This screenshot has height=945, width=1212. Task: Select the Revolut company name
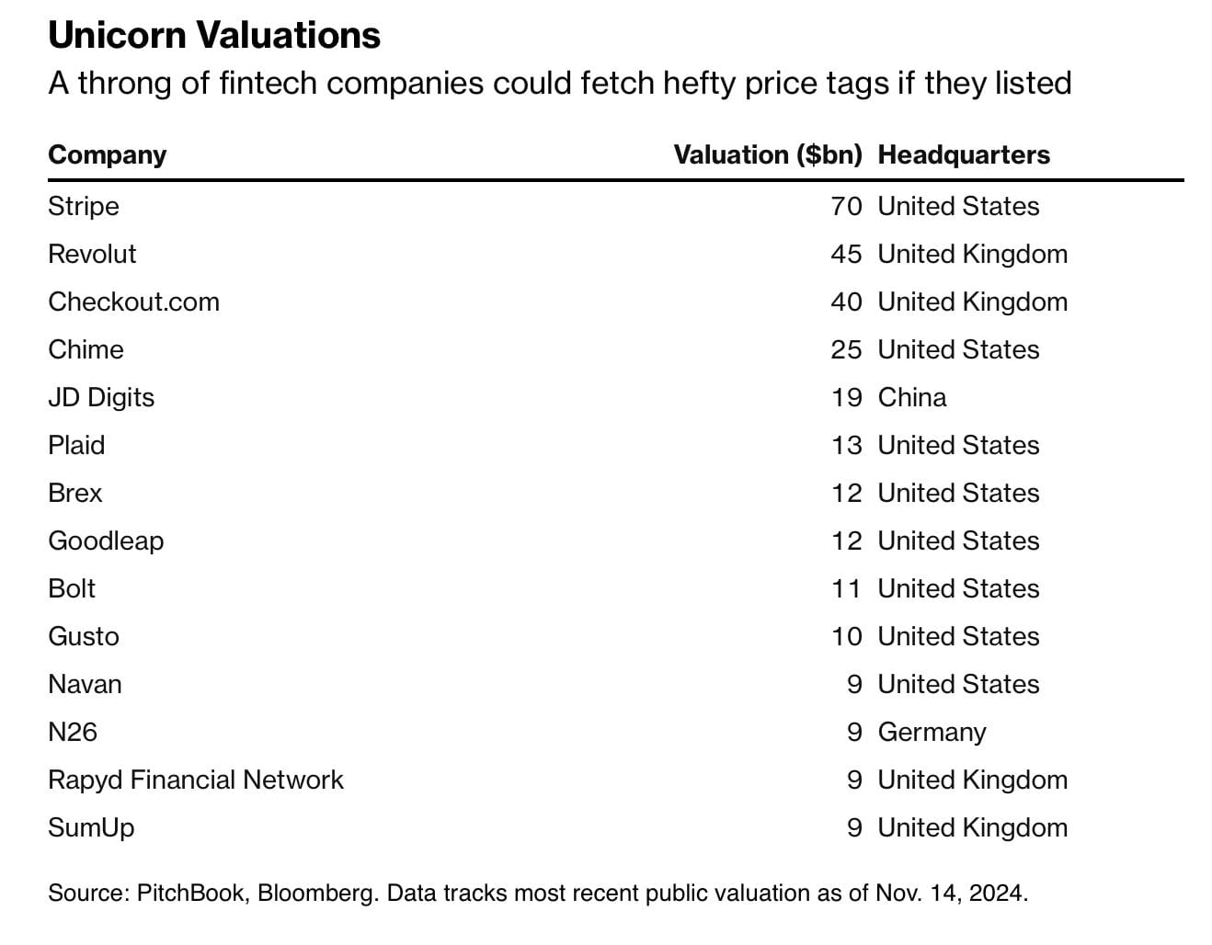tap(92, 254)
